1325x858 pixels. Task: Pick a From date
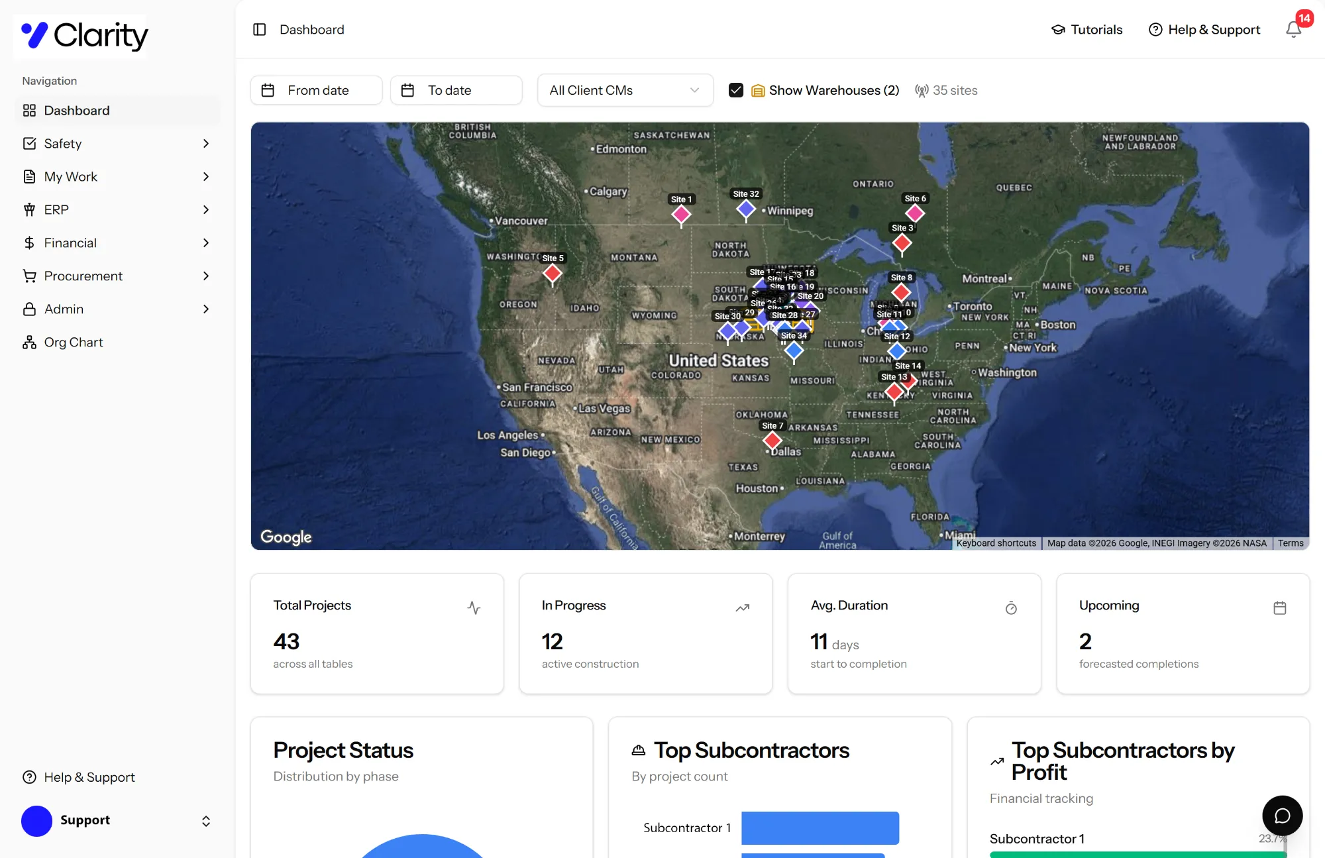pyautogui.click(x=317, y=90)
